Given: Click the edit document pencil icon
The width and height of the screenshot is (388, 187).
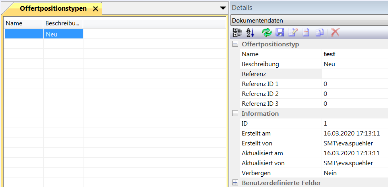Looking at the screenshot, I should click(x=293, y=32).
